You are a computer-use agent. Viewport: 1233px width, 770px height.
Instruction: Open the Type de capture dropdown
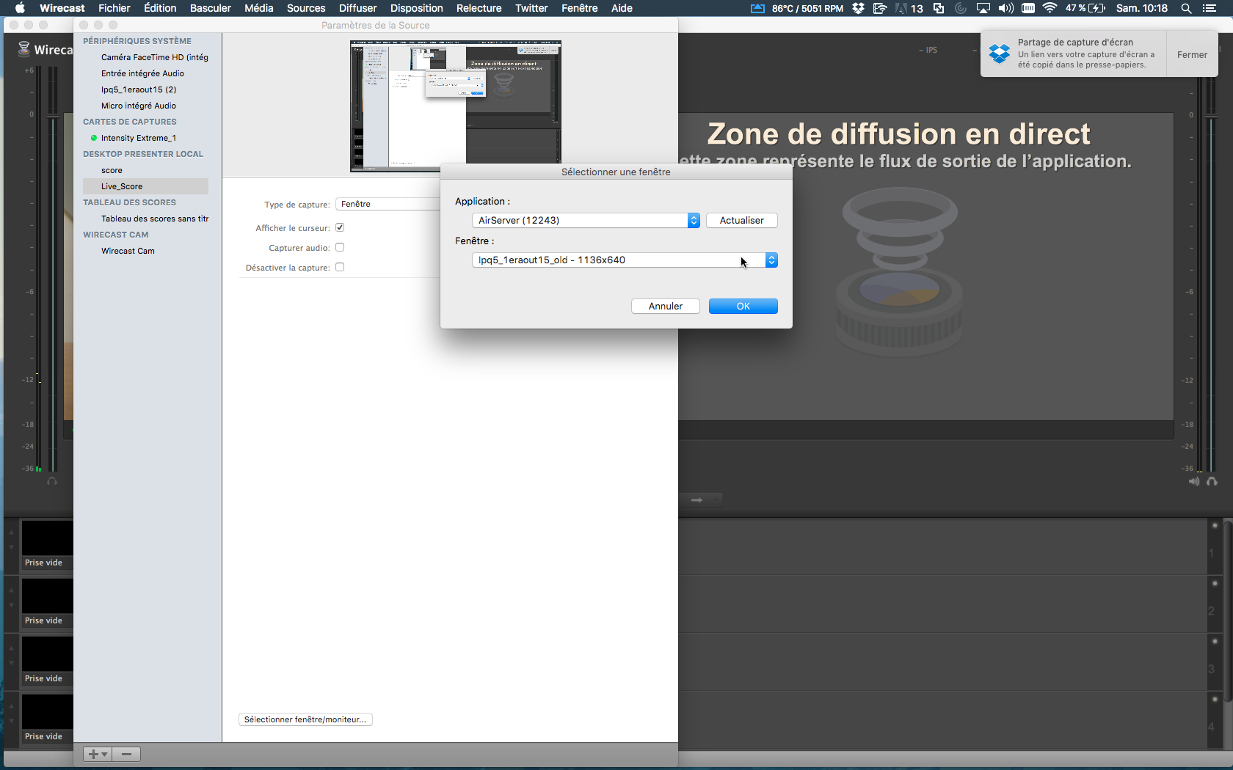pyautogui.click(x=388, y=204)
